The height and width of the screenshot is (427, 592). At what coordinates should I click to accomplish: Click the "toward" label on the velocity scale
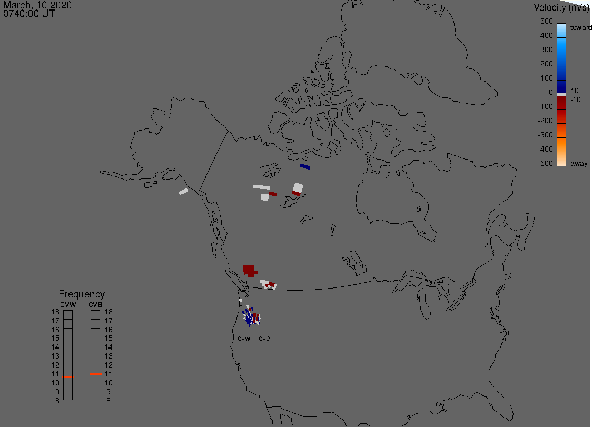click(580, 27)
